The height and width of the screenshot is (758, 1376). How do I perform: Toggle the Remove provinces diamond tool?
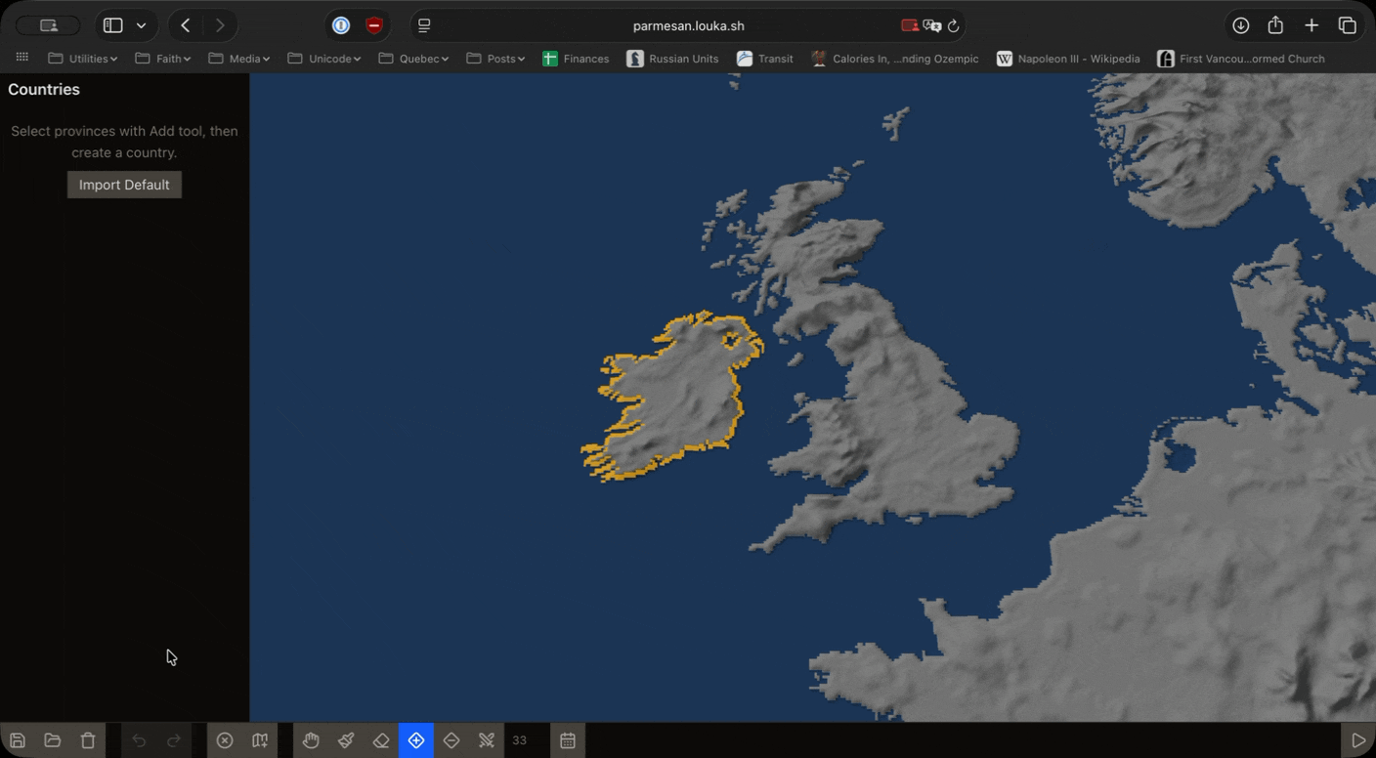coord(451,740)
